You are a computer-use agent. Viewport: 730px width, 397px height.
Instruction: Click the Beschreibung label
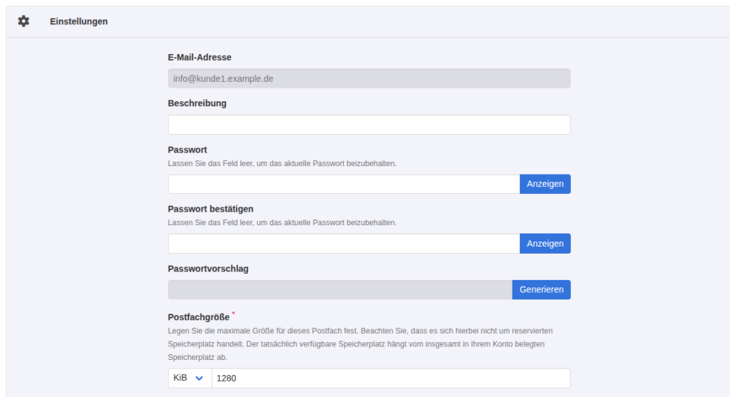(x=197, y=103)
